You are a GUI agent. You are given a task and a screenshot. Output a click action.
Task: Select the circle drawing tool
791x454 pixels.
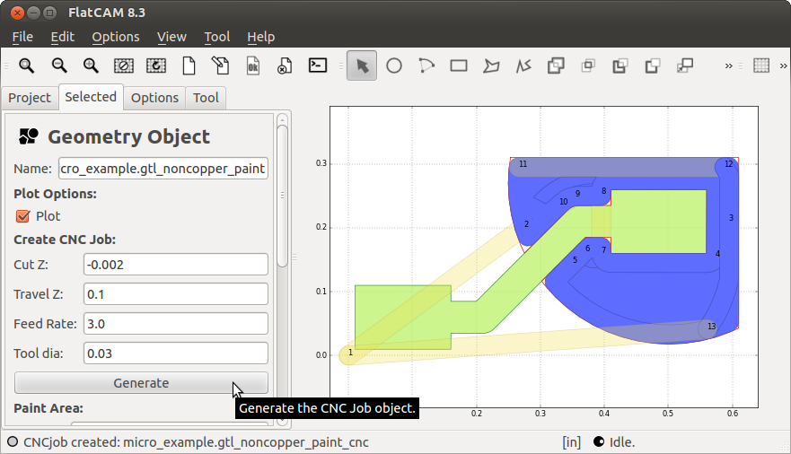(x=394, y=65)
